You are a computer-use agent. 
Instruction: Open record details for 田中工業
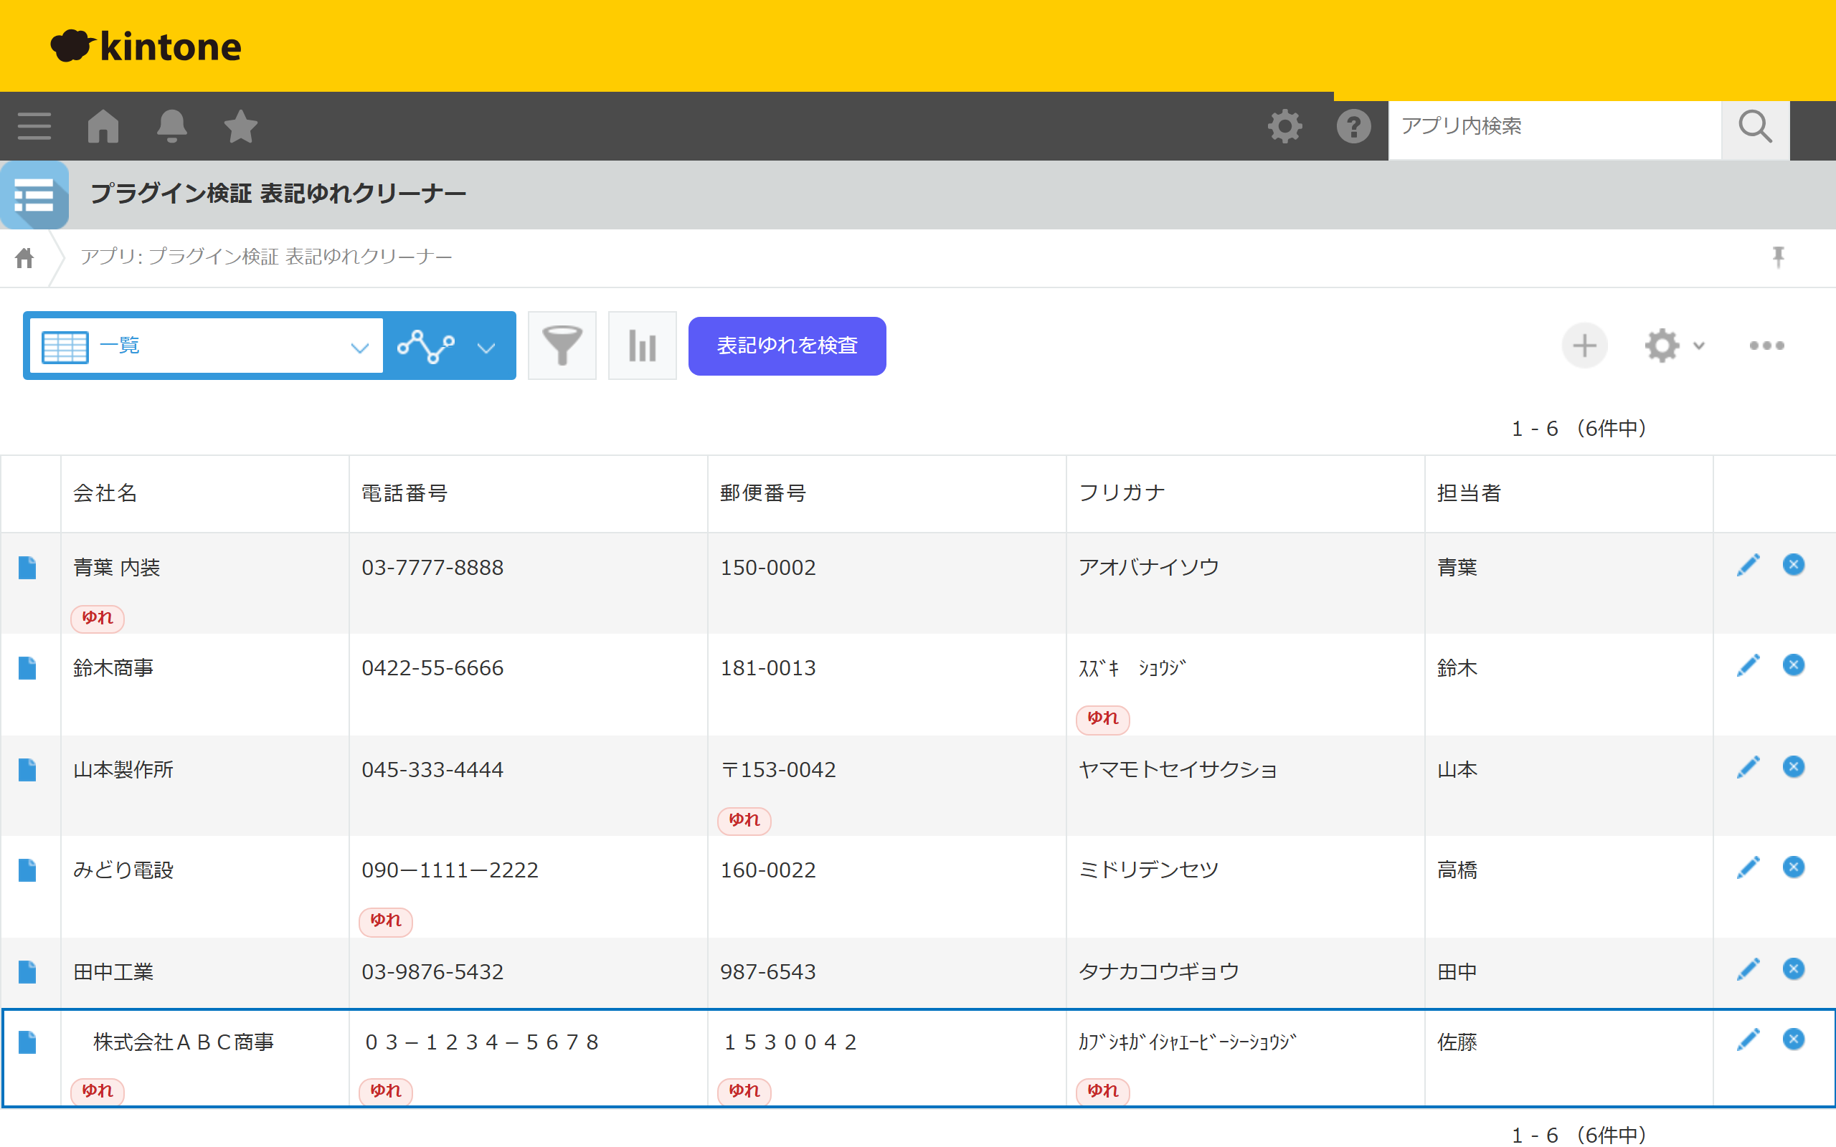click(27, 972)
